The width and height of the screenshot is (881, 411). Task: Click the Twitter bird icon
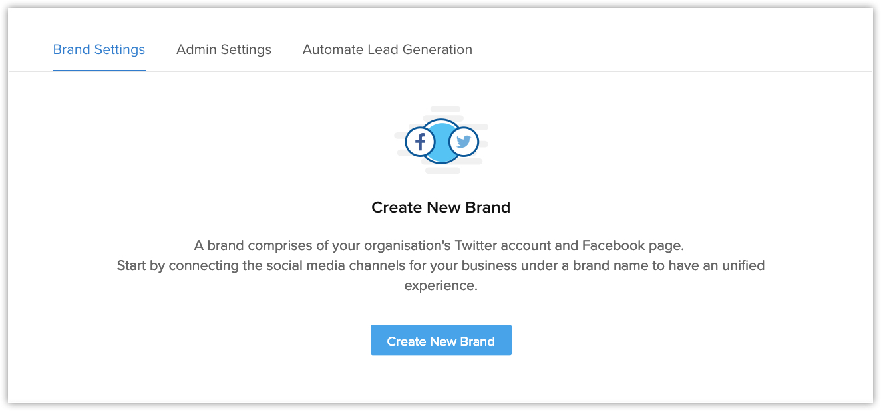464,142
